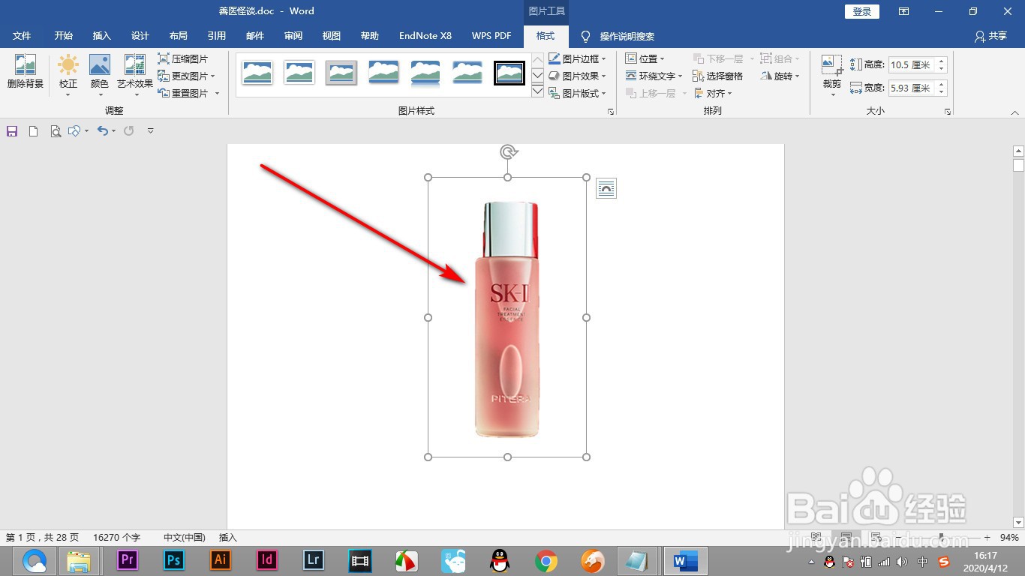
Task: Open the Rotate (旋转) dropdown
Action: pos(780,76)
